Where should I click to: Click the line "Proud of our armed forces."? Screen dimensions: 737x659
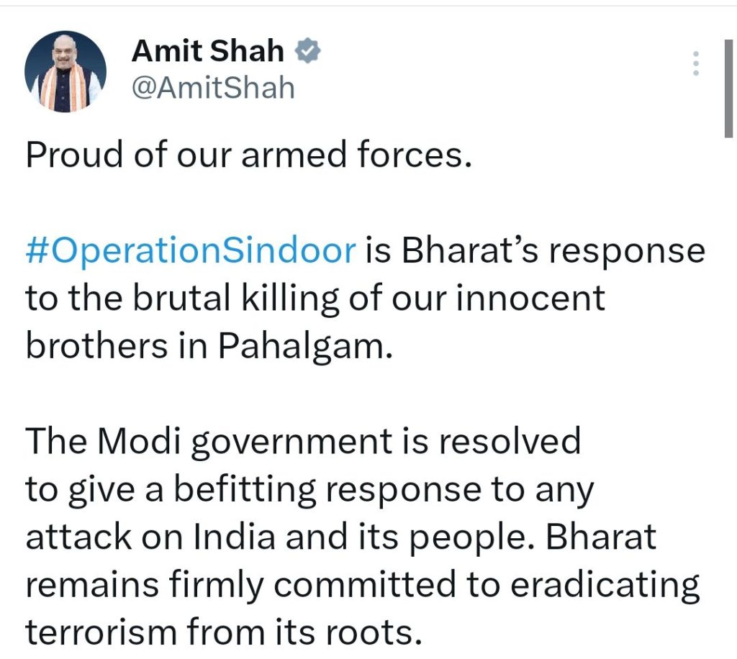click(x=248, y=155)
